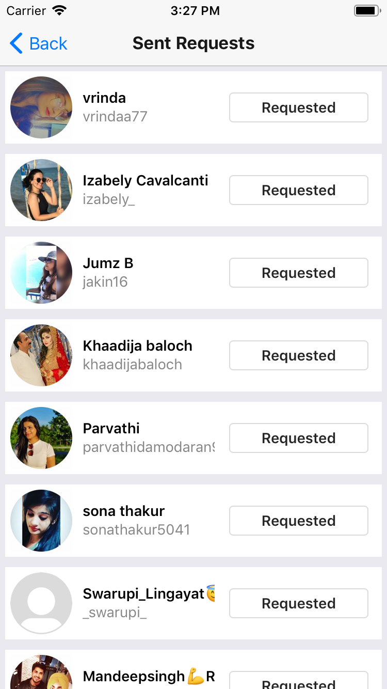
Task: View Khaadija baloch's profile photo
Action: tap(41, 355)
